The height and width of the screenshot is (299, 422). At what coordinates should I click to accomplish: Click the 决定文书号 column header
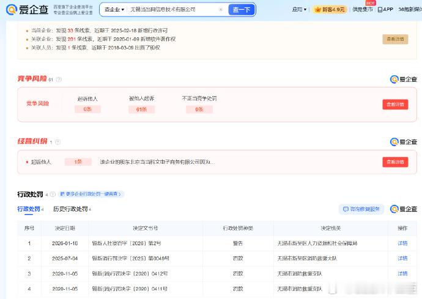point(146,228)
